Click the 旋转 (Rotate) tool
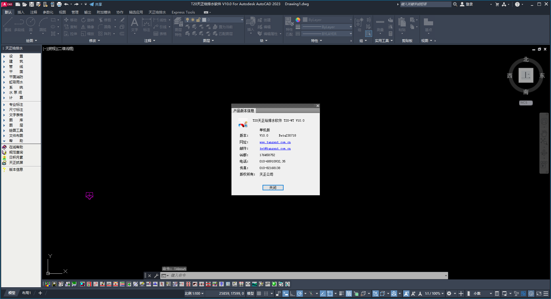This screenshot has width=551, height=299. click(88, 20)
